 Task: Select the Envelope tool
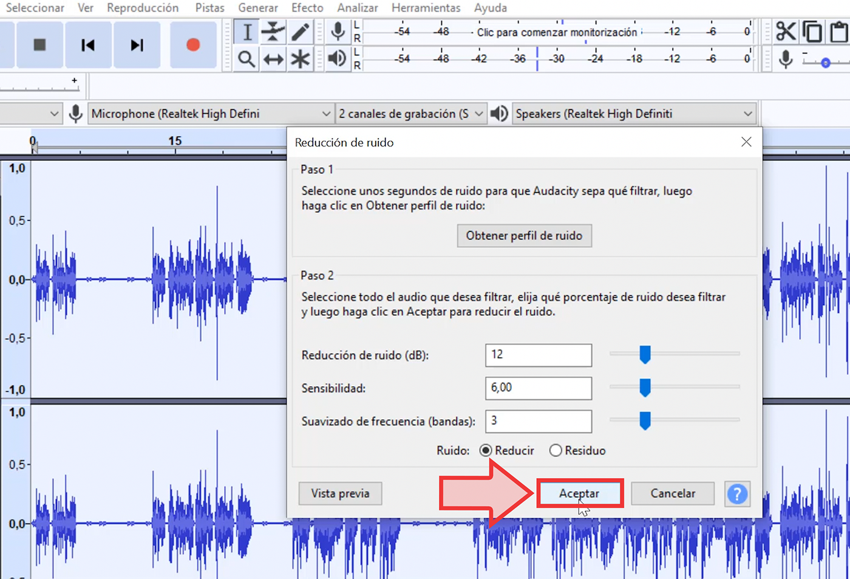tap(273, 32)
